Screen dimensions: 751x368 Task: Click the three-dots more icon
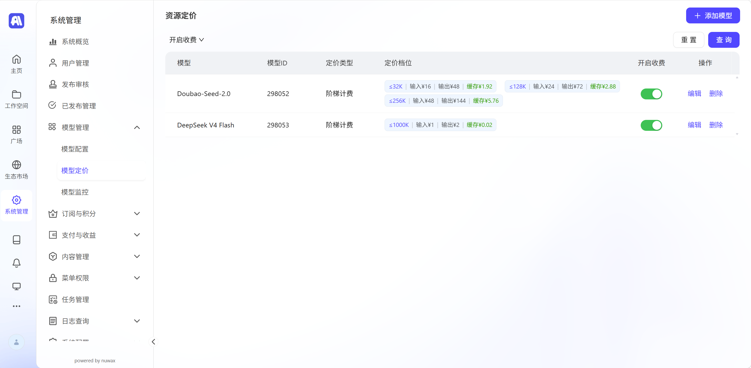16,306
